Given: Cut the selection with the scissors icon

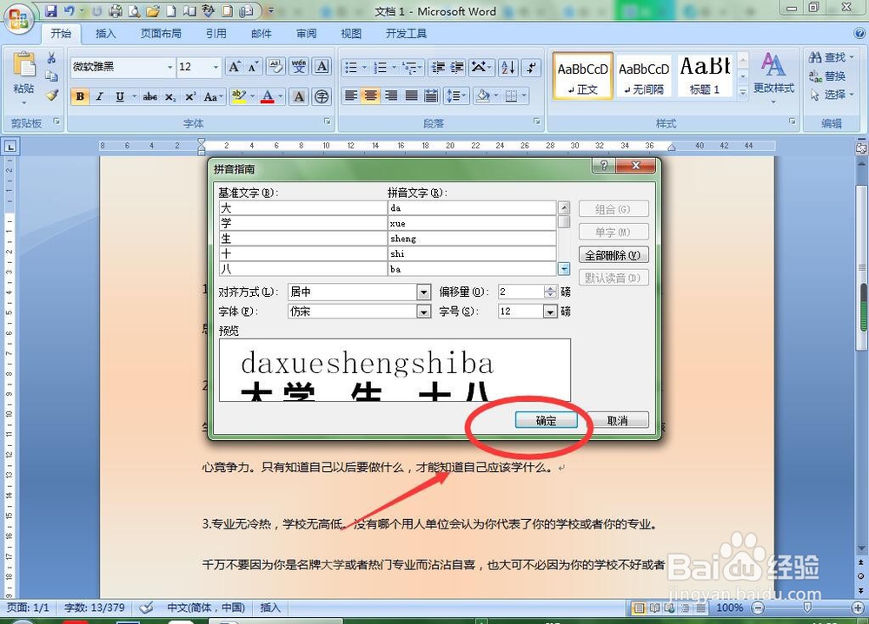Looking at the screenshot, I should click(51, 58).
